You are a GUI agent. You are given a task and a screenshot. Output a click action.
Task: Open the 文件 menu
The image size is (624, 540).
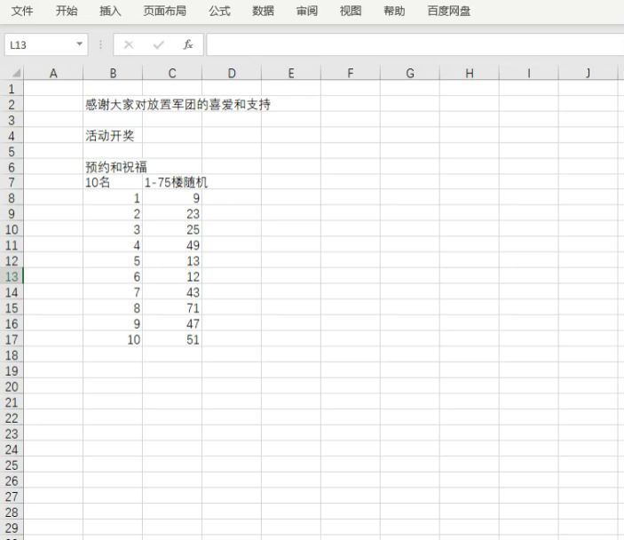pyautogui.click(x=22, y=12)
